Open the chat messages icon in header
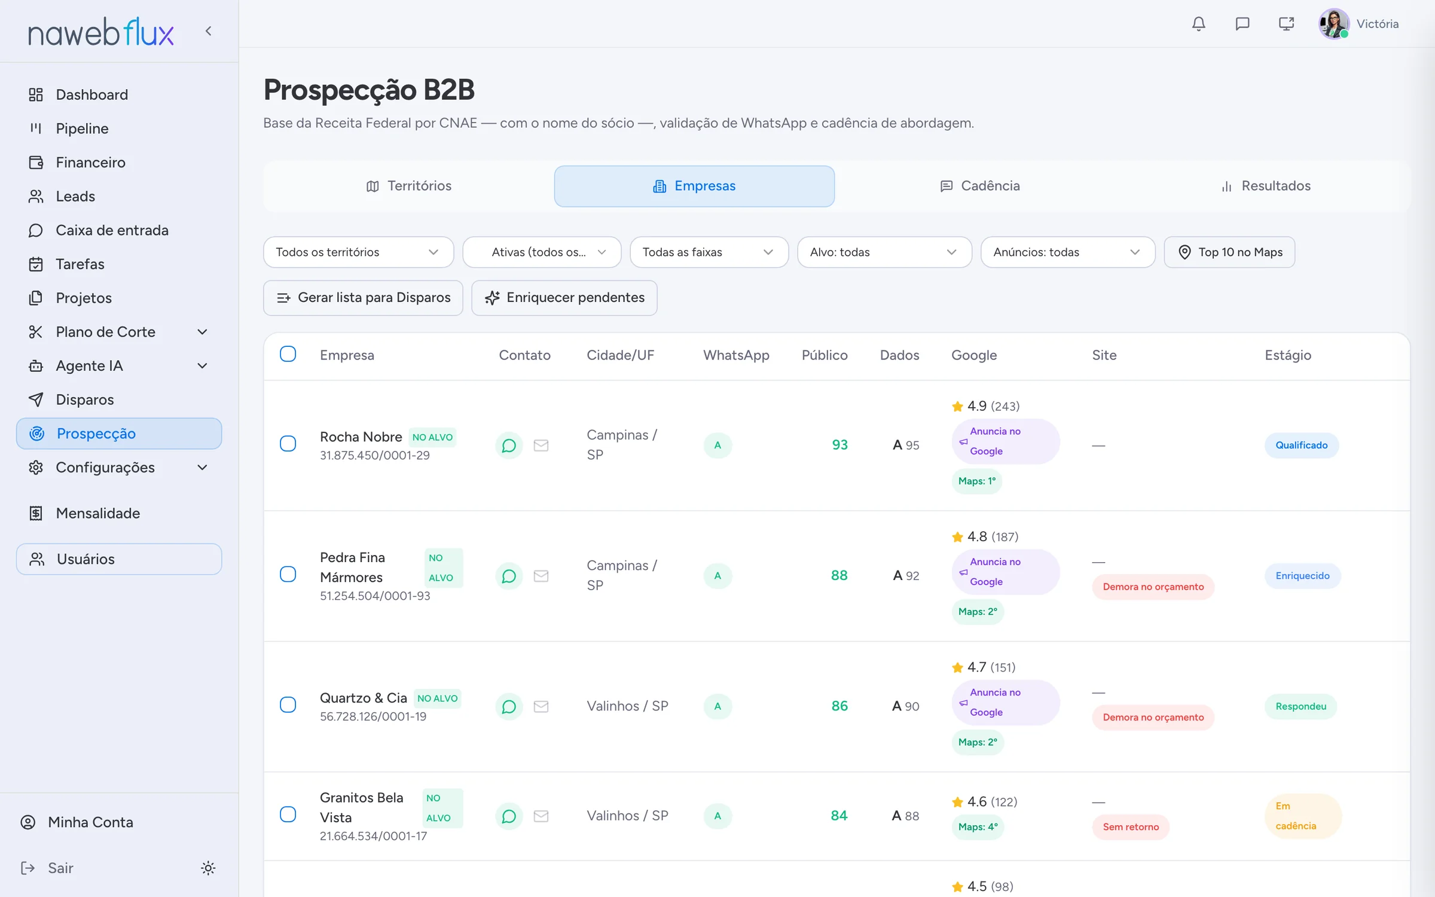This screenshot has height=897, width=1435. [x=1242, y=24]
